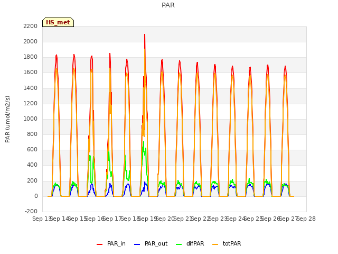Click the red PAR_in legend swatch
338x254 pixels.
[99, 244]
